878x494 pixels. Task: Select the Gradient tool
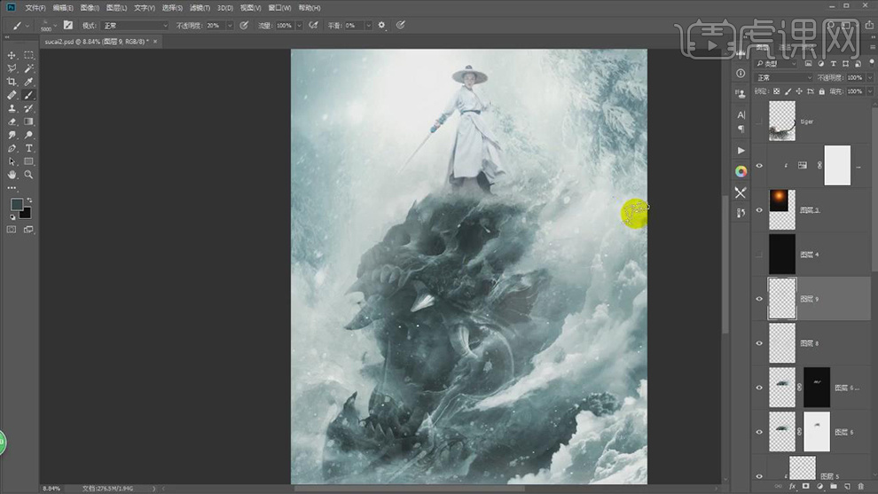pyautogui.click(x=28, y=122)
